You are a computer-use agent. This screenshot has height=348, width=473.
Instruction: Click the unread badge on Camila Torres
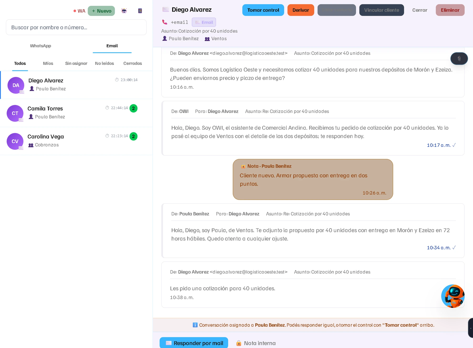pyautogui.click(x=133, y=108)
